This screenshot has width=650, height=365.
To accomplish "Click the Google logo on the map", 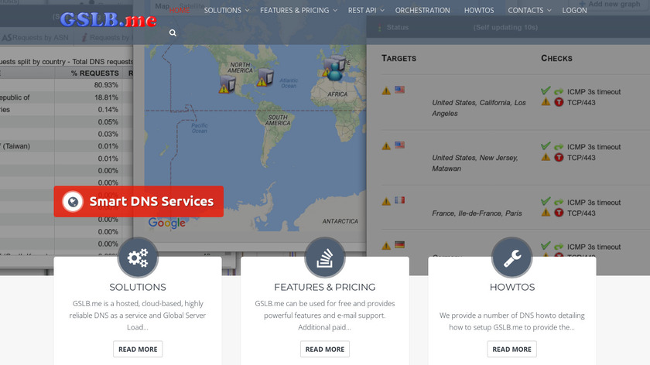I will pos(167,223).
